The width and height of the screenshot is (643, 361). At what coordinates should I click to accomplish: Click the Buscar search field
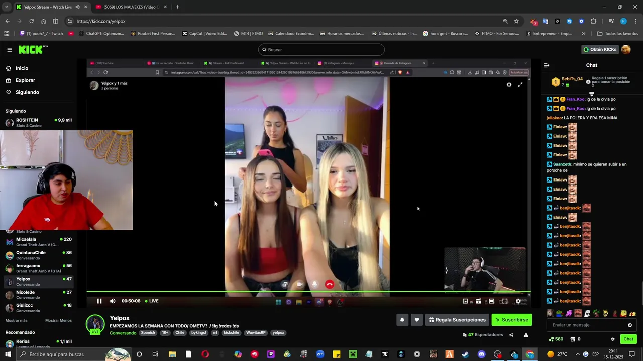pyautogui.click(x=321, y=50)
